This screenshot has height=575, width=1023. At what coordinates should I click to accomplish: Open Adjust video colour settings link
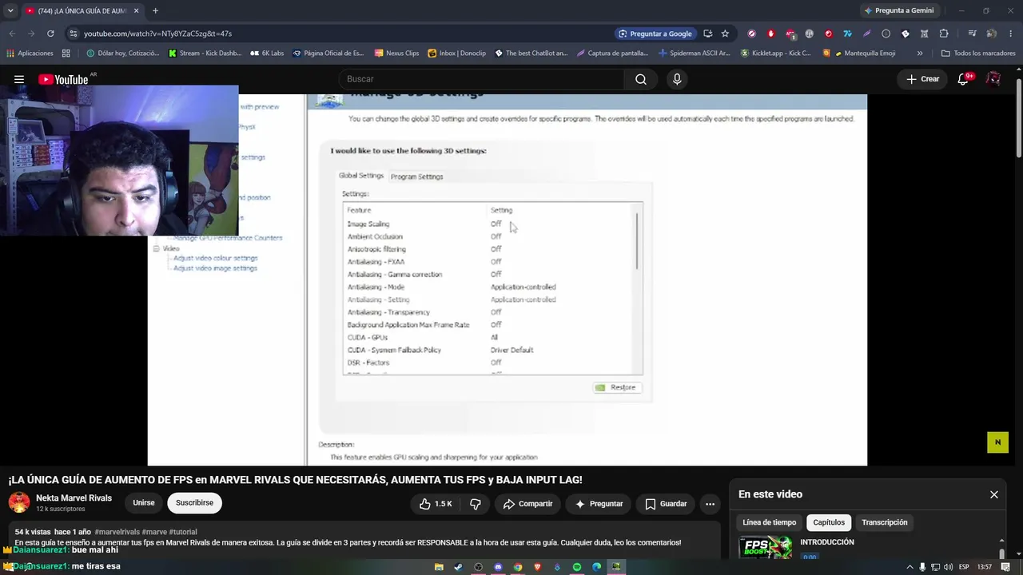click(215, 258)
